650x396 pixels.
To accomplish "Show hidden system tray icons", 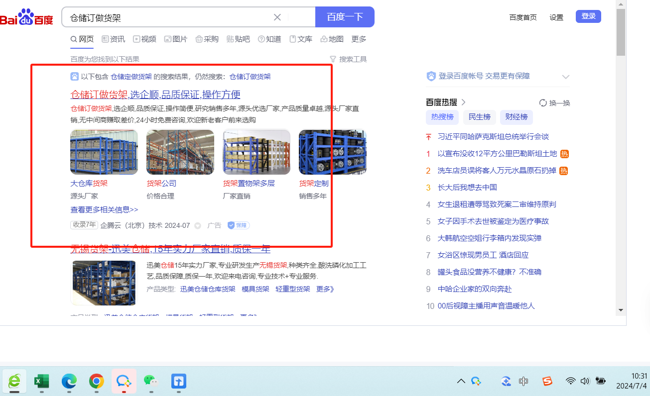I will tap(461, 381).
